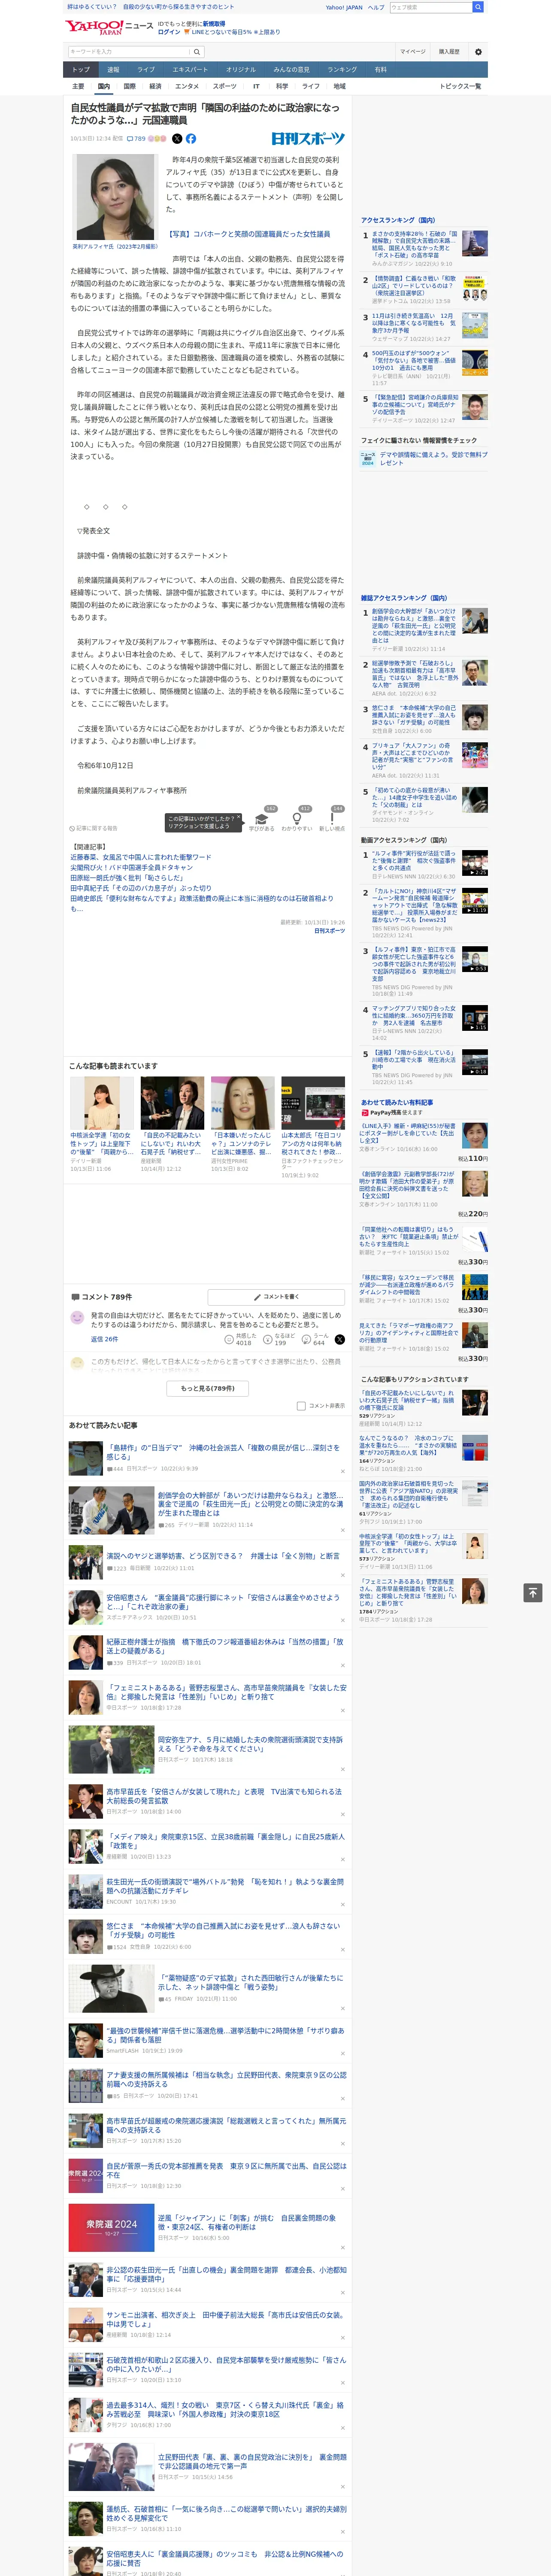Viewport: 551px width, 2576px height.
Task: Open the 中核派全学連 recommended article thumbnail
Action: (x=102, y=1103)
